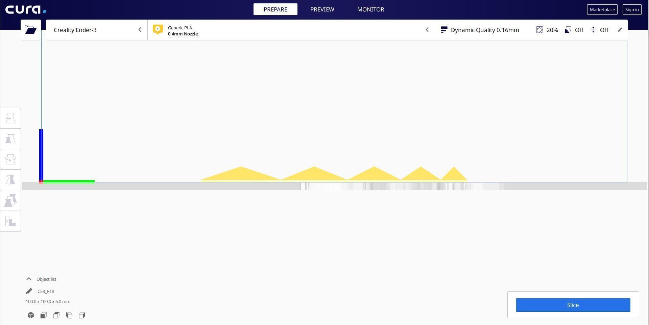Select the Mirror tool in left toolbar

click(x=10, y=180)
